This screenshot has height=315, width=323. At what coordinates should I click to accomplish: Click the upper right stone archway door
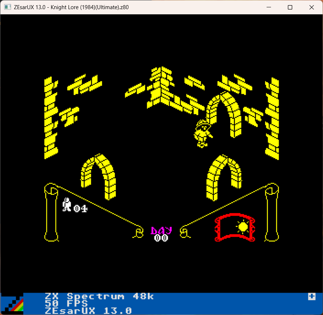tap(223, 115)
